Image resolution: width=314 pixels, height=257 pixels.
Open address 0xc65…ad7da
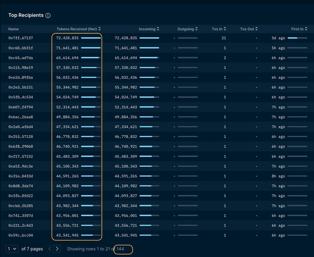(21, 58)
